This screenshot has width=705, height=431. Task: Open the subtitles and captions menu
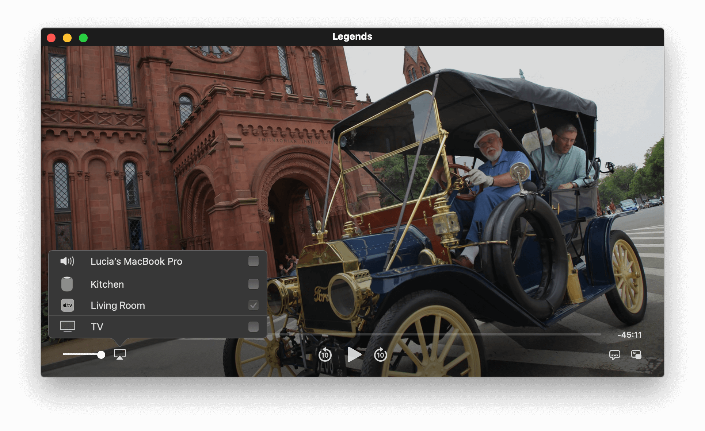(x=614, y=355)
